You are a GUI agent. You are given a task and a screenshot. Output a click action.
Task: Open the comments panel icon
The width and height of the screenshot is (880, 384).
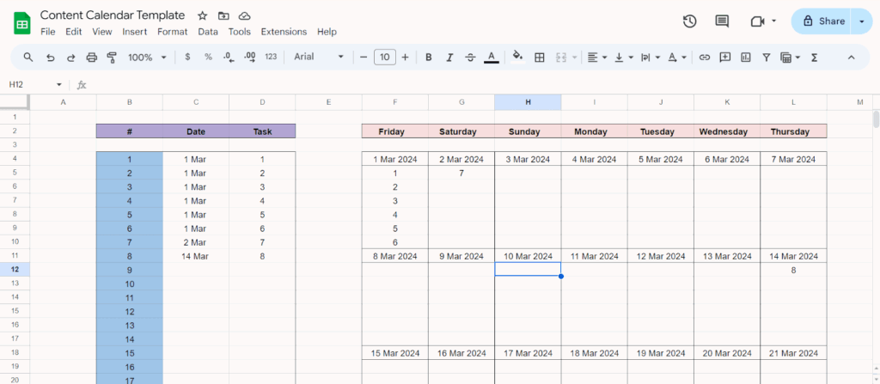pyautogui.click(x=722, y=21)
